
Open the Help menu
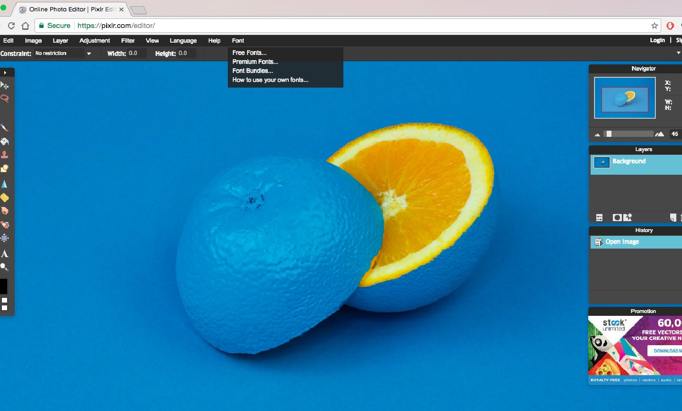[x=214, y=41]
